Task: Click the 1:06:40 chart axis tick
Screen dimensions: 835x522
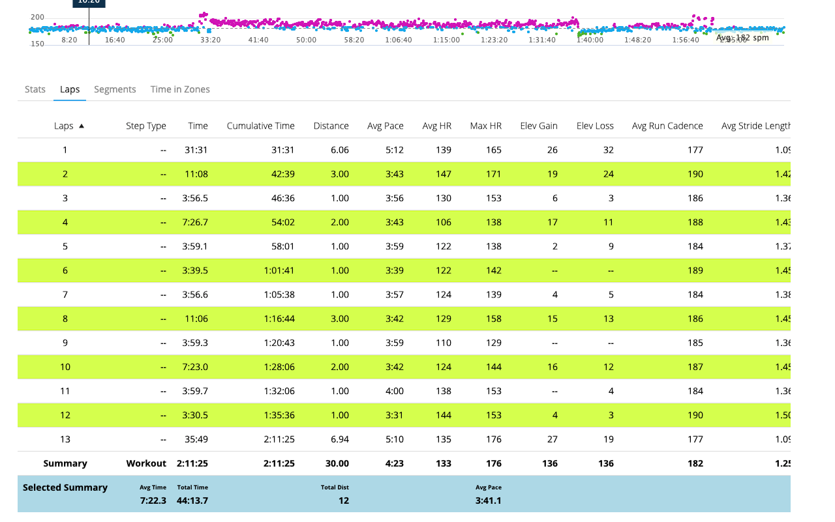Action: [399, 40]
